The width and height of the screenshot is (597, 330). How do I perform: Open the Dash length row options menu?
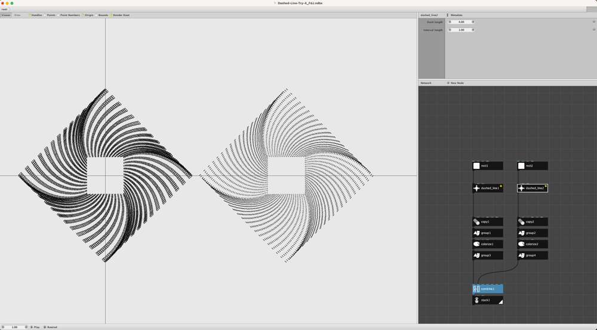[593, 22]
